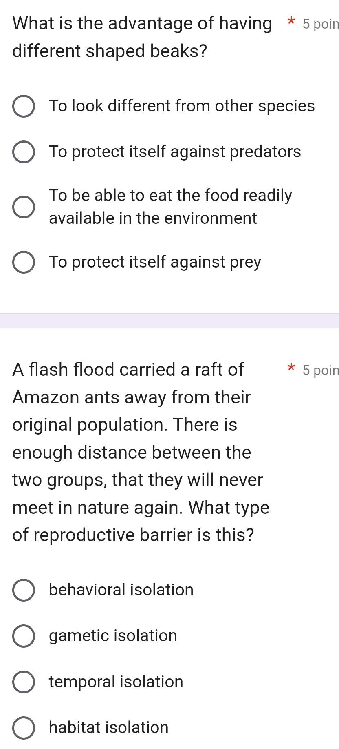Select the "gametic isolation" radio button
The height and width of the screenshot is (749, 339).
tap(23, 636)
